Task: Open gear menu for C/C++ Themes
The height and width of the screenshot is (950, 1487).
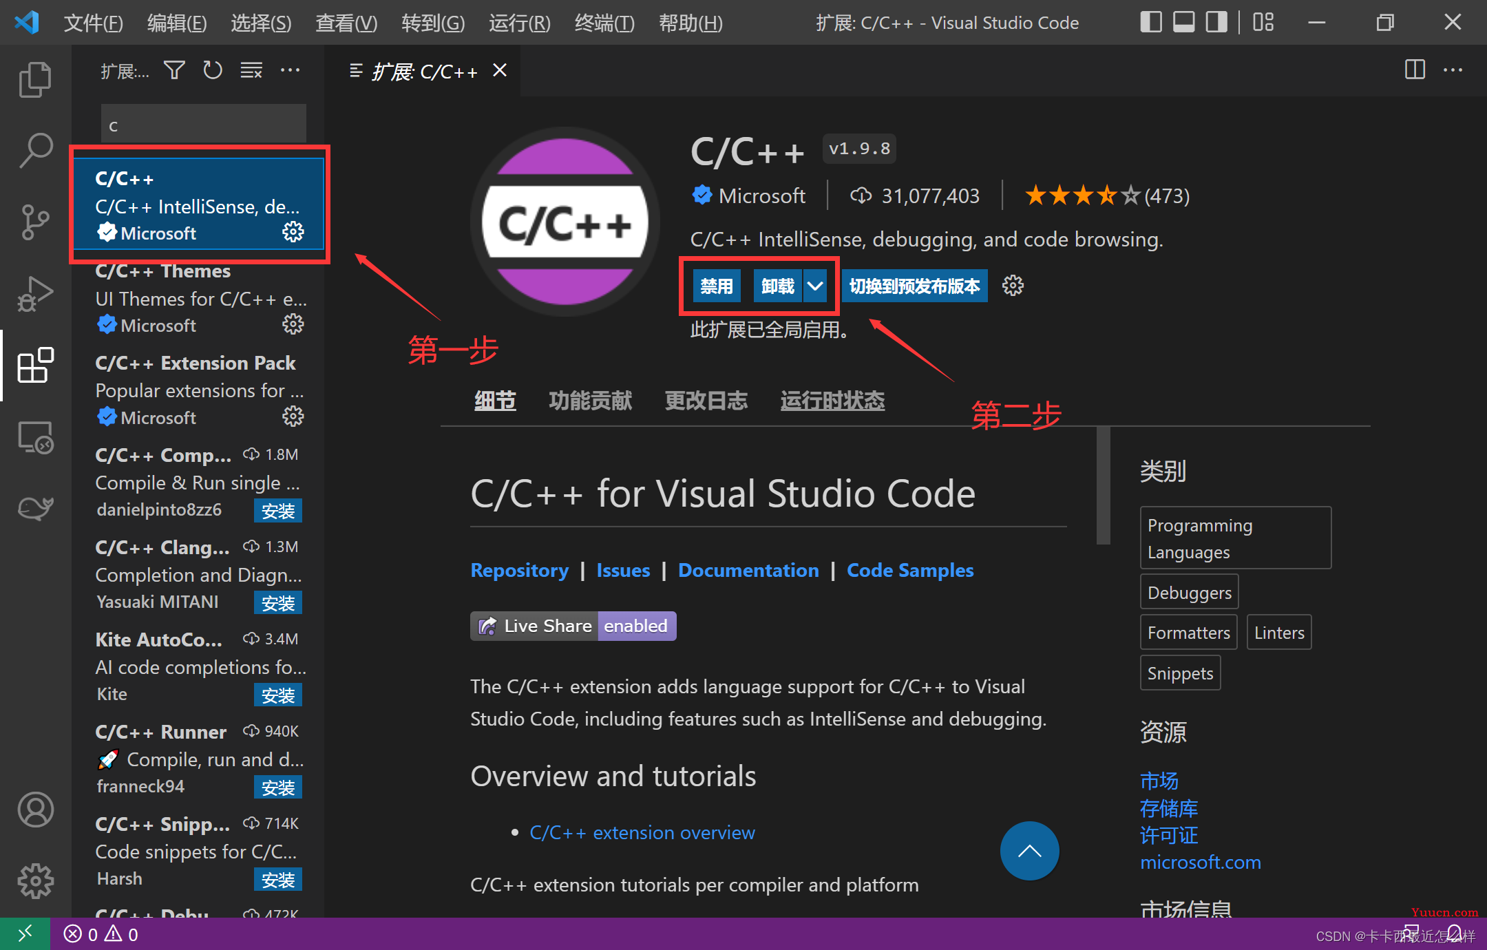Action: pos(293,324)
